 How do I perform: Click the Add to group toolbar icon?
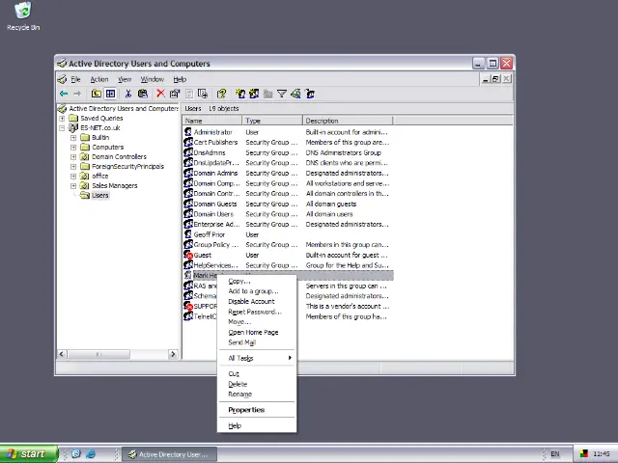tap(310, 94)
